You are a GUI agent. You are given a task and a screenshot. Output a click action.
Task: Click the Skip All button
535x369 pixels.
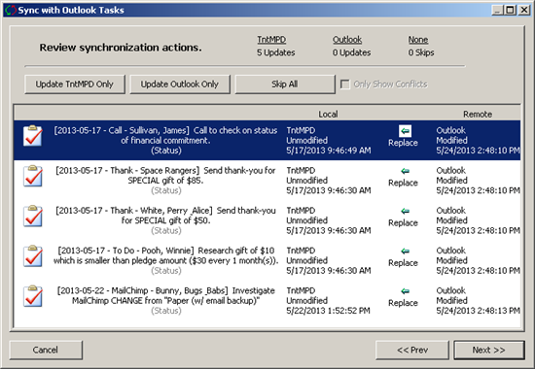click(x=285, y=84)
